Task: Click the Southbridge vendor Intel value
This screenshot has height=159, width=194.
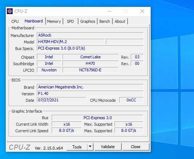Action: (49, 63)
